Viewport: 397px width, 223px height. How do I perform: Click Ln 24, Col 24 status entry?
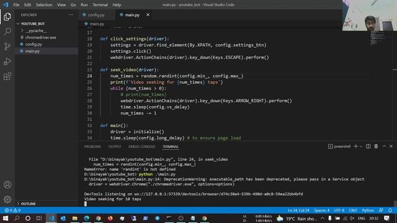(298, 211)
